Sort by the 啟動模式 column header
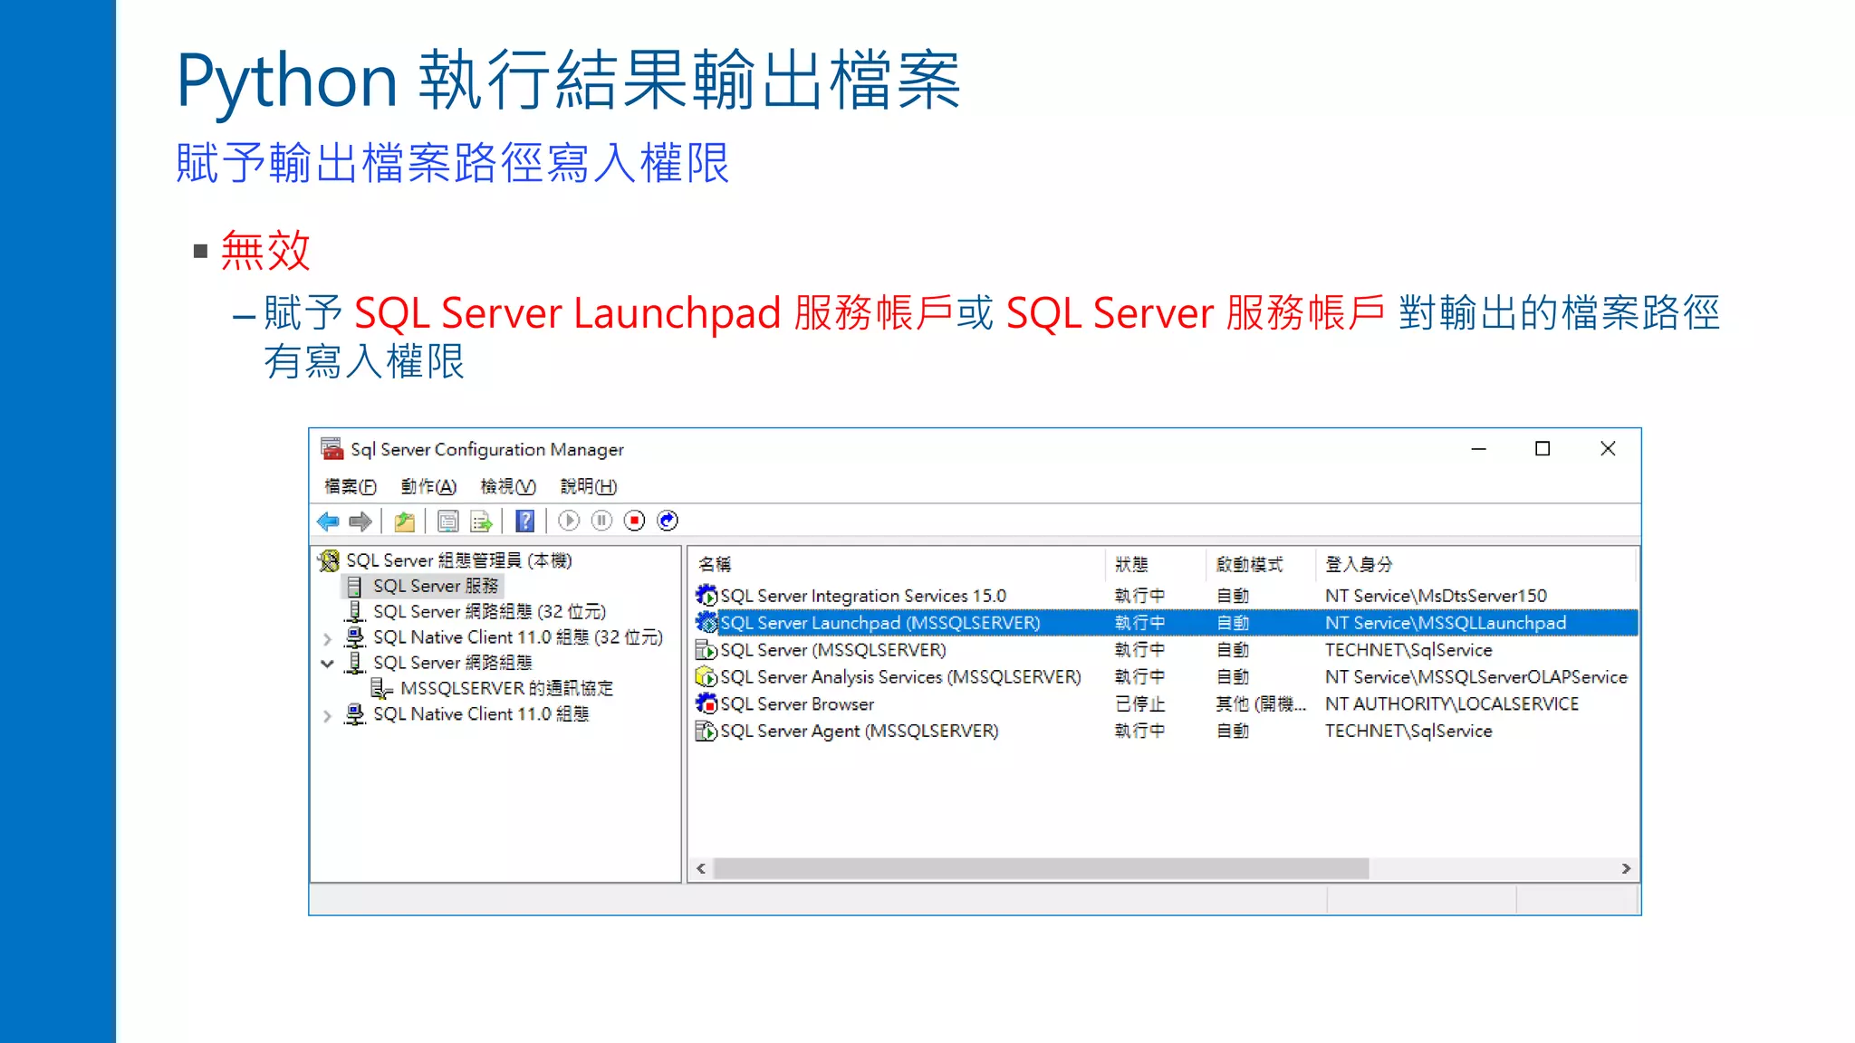 [1260, 564]
